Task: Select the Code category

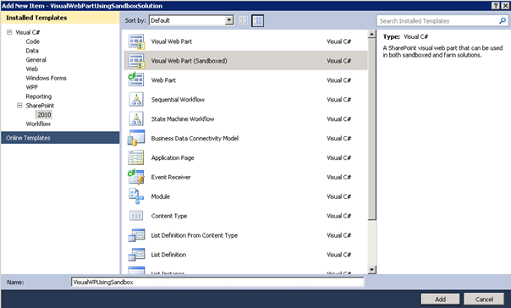Action: pos(33,41)
